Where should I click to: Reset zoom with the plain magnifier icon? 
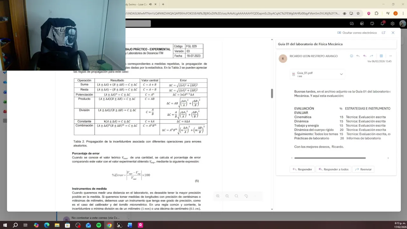tap(236, 196)
